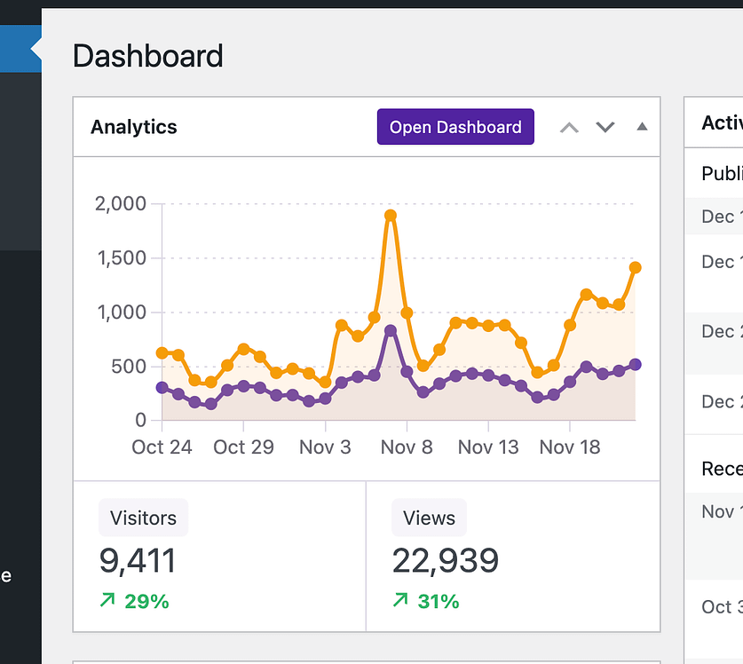This screenshot has width=743, height=664.
Task: Click the orange peak data point near Nov 8
Action: click(391, 216)
